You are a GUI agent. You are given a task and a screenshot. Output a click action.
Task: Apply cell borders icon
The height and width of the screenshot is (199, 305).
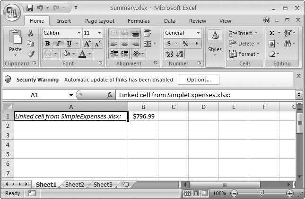point(48,54)
